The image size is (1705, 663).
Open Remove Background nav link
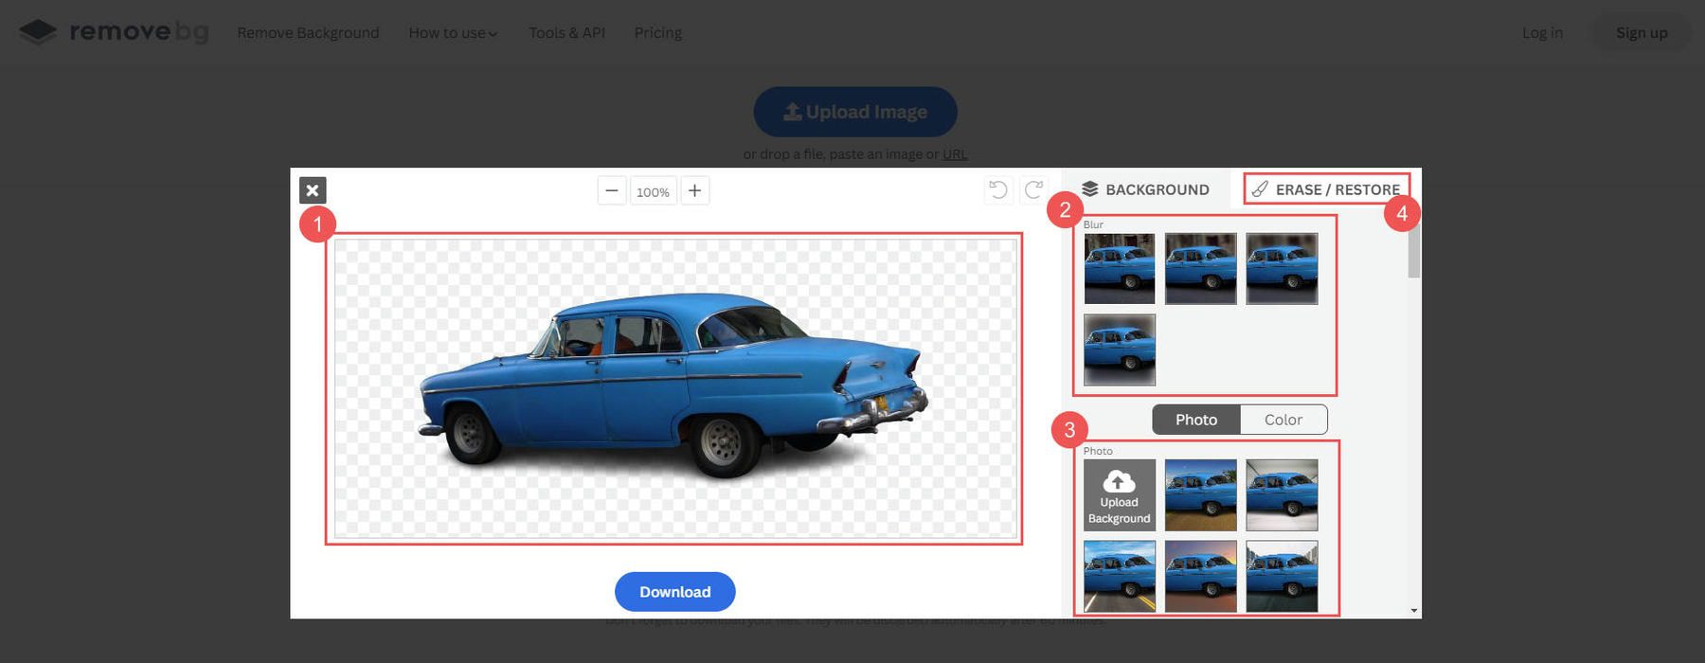tap(308, 33)
